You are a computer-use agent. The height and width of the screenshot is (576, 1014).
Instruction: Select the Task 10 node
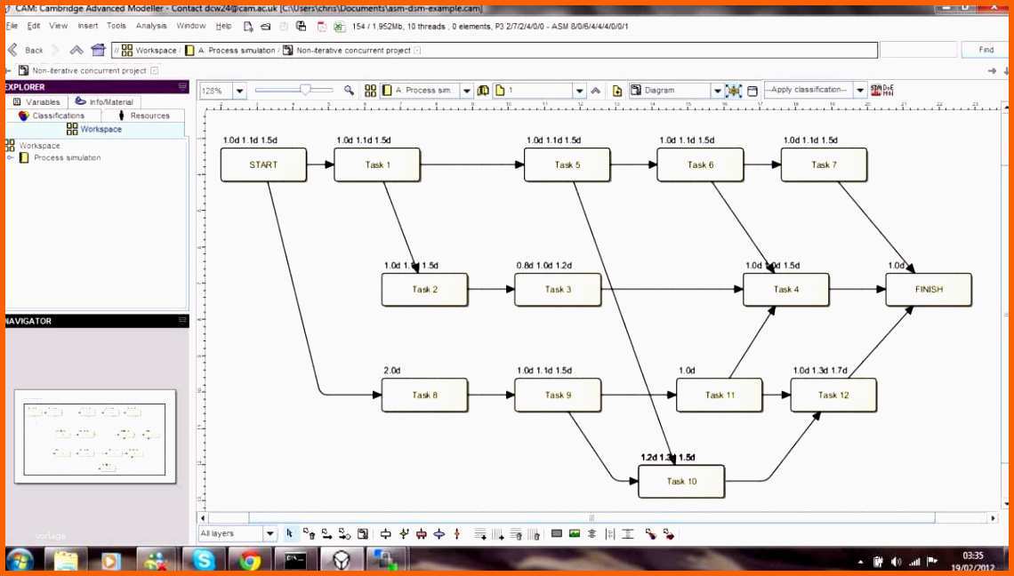(681, 481)
